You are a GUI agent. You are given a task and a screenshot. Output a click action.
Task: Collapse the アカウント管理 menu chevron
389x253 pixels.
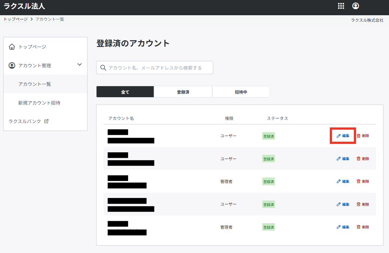(80, 65)
